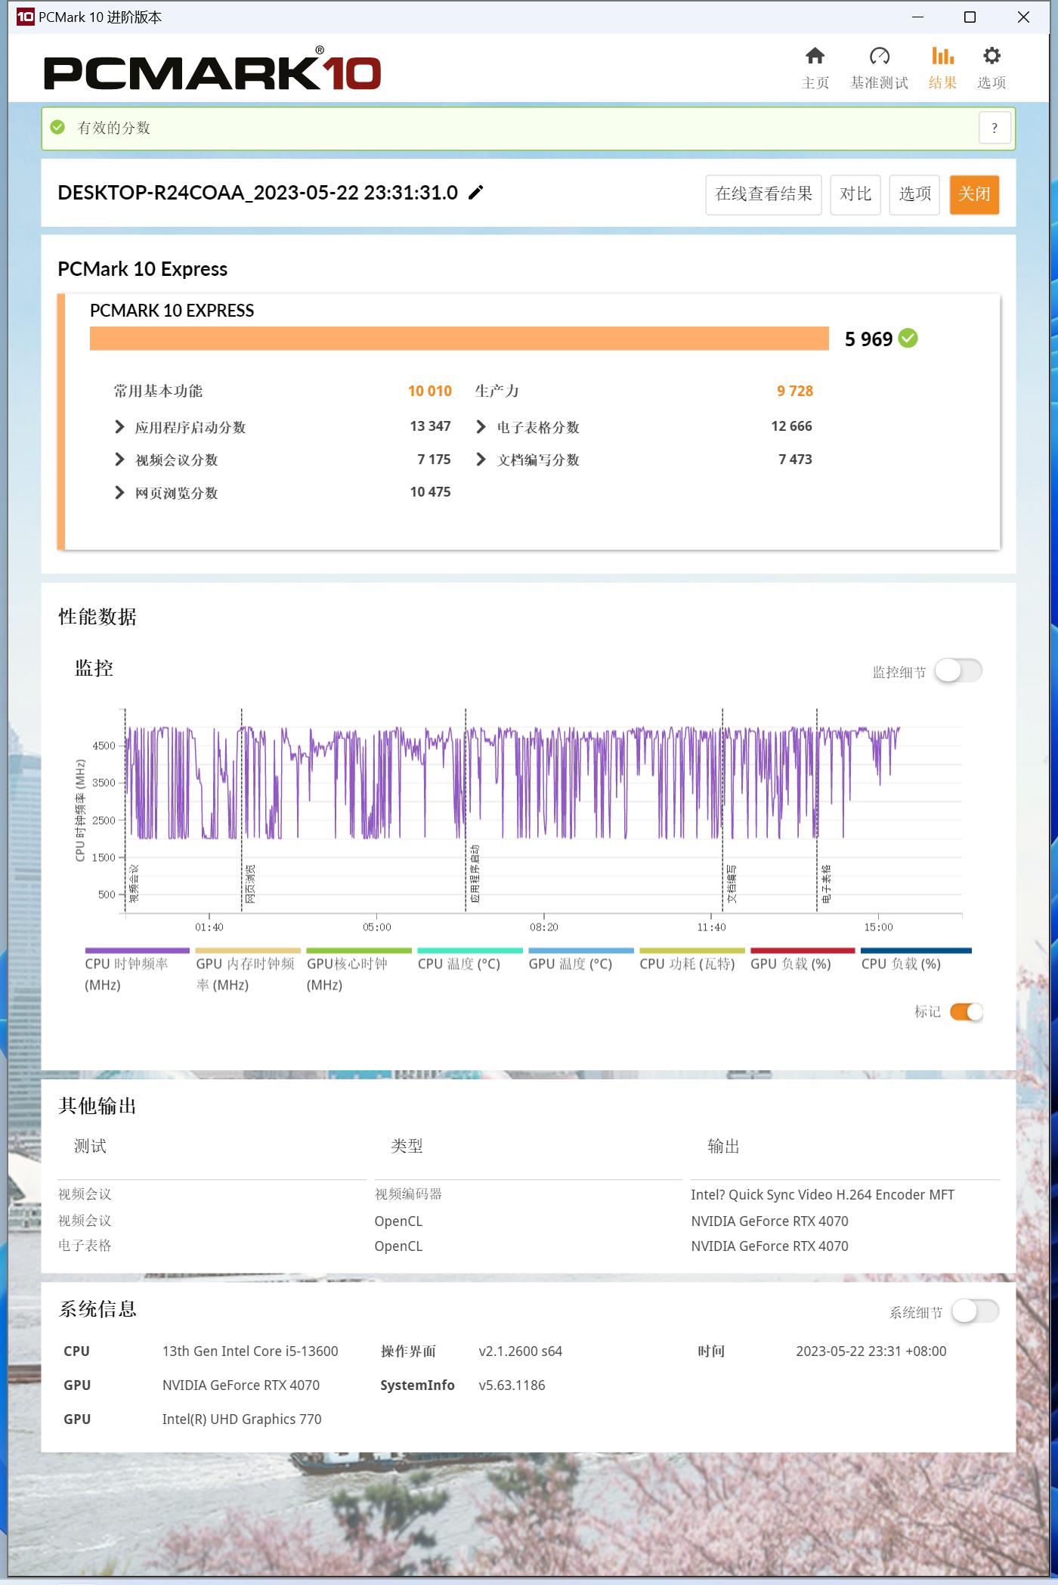The image size is (1058, 1585).
Task: Click the PCMark 10 title bar app icon
Action: coord(25,17)
